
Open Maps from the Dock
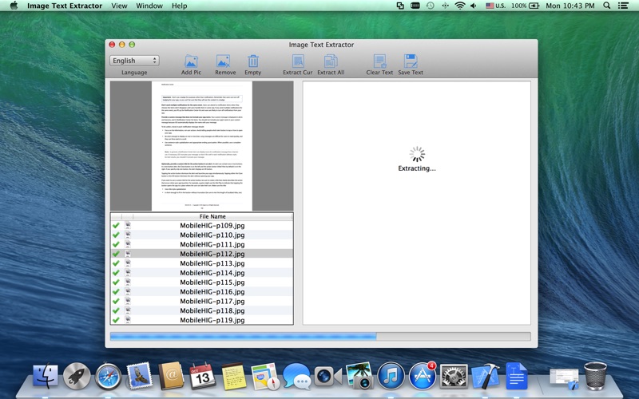(265, 376)
